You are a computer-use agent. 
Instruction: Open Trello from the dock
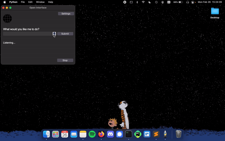(147, 134)
